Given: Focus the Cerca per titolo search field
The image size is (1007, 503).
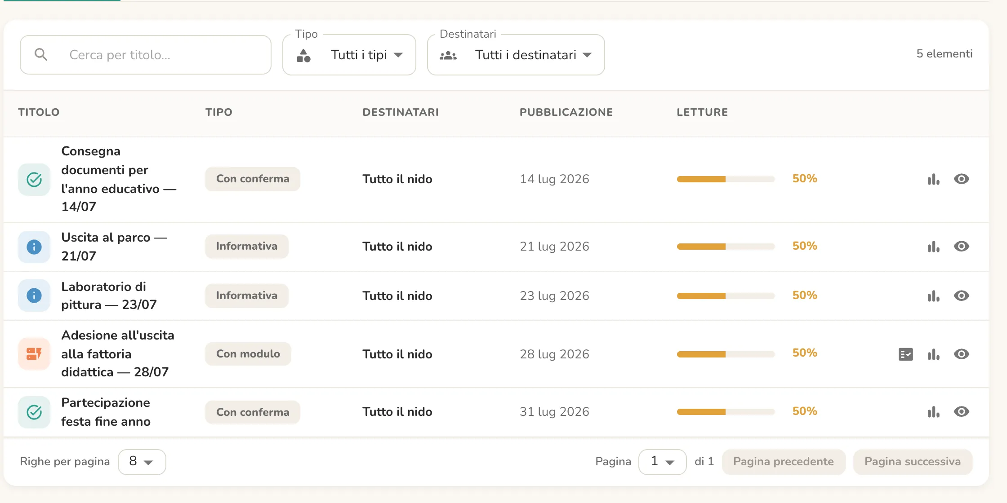Looking at the screenshot, I should pos(146,55).
